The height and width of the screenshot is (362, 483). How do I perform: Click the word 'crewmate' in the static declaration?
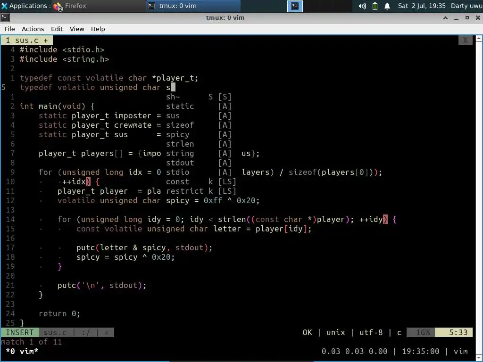tap(133, 125)
